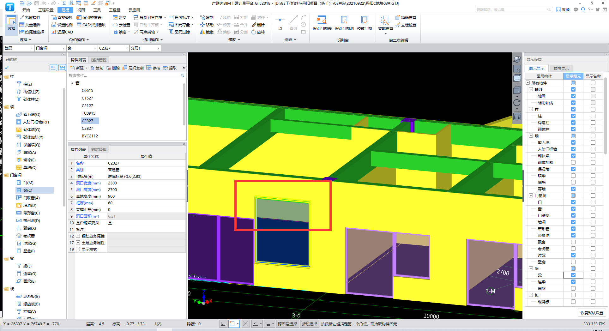
Task: Select the 镜像 mirror tool
Action: click(x=207, y=32)
